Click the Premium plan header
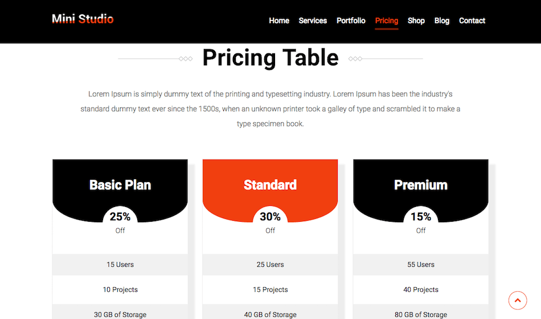Viewport: 541px width, 319px height. 421,185
